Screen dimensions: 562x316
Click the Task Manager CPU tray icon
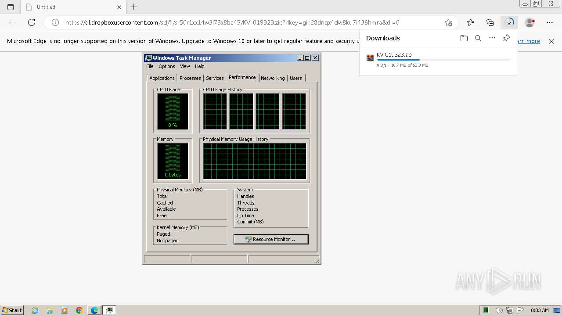click(x=486, y=310)
